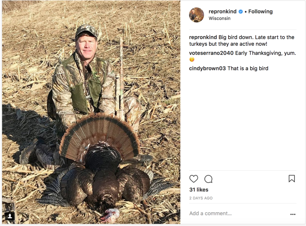Image resolution: width=306 pixels, height=226 pixels.
Task: Save post with the bookmark icon
Action: [292, 178]
